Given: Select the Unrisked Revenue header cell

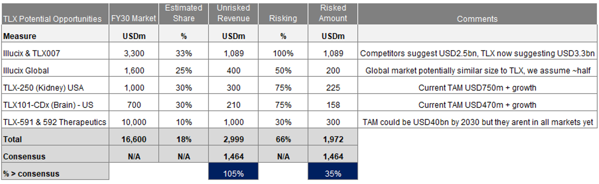Looking at the screenshot, I should pyautogui.click(x=233, y=13).
